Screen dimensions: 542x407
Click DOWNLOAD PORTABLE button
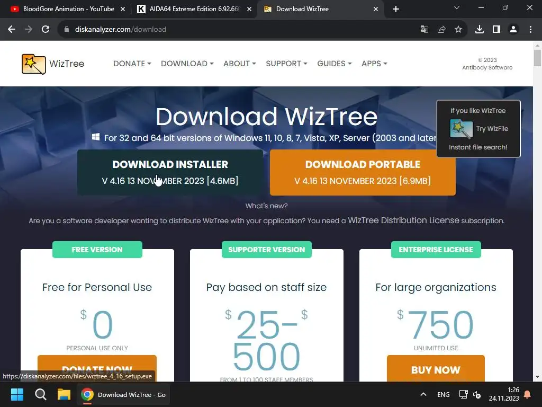click(x=363, y=172)
